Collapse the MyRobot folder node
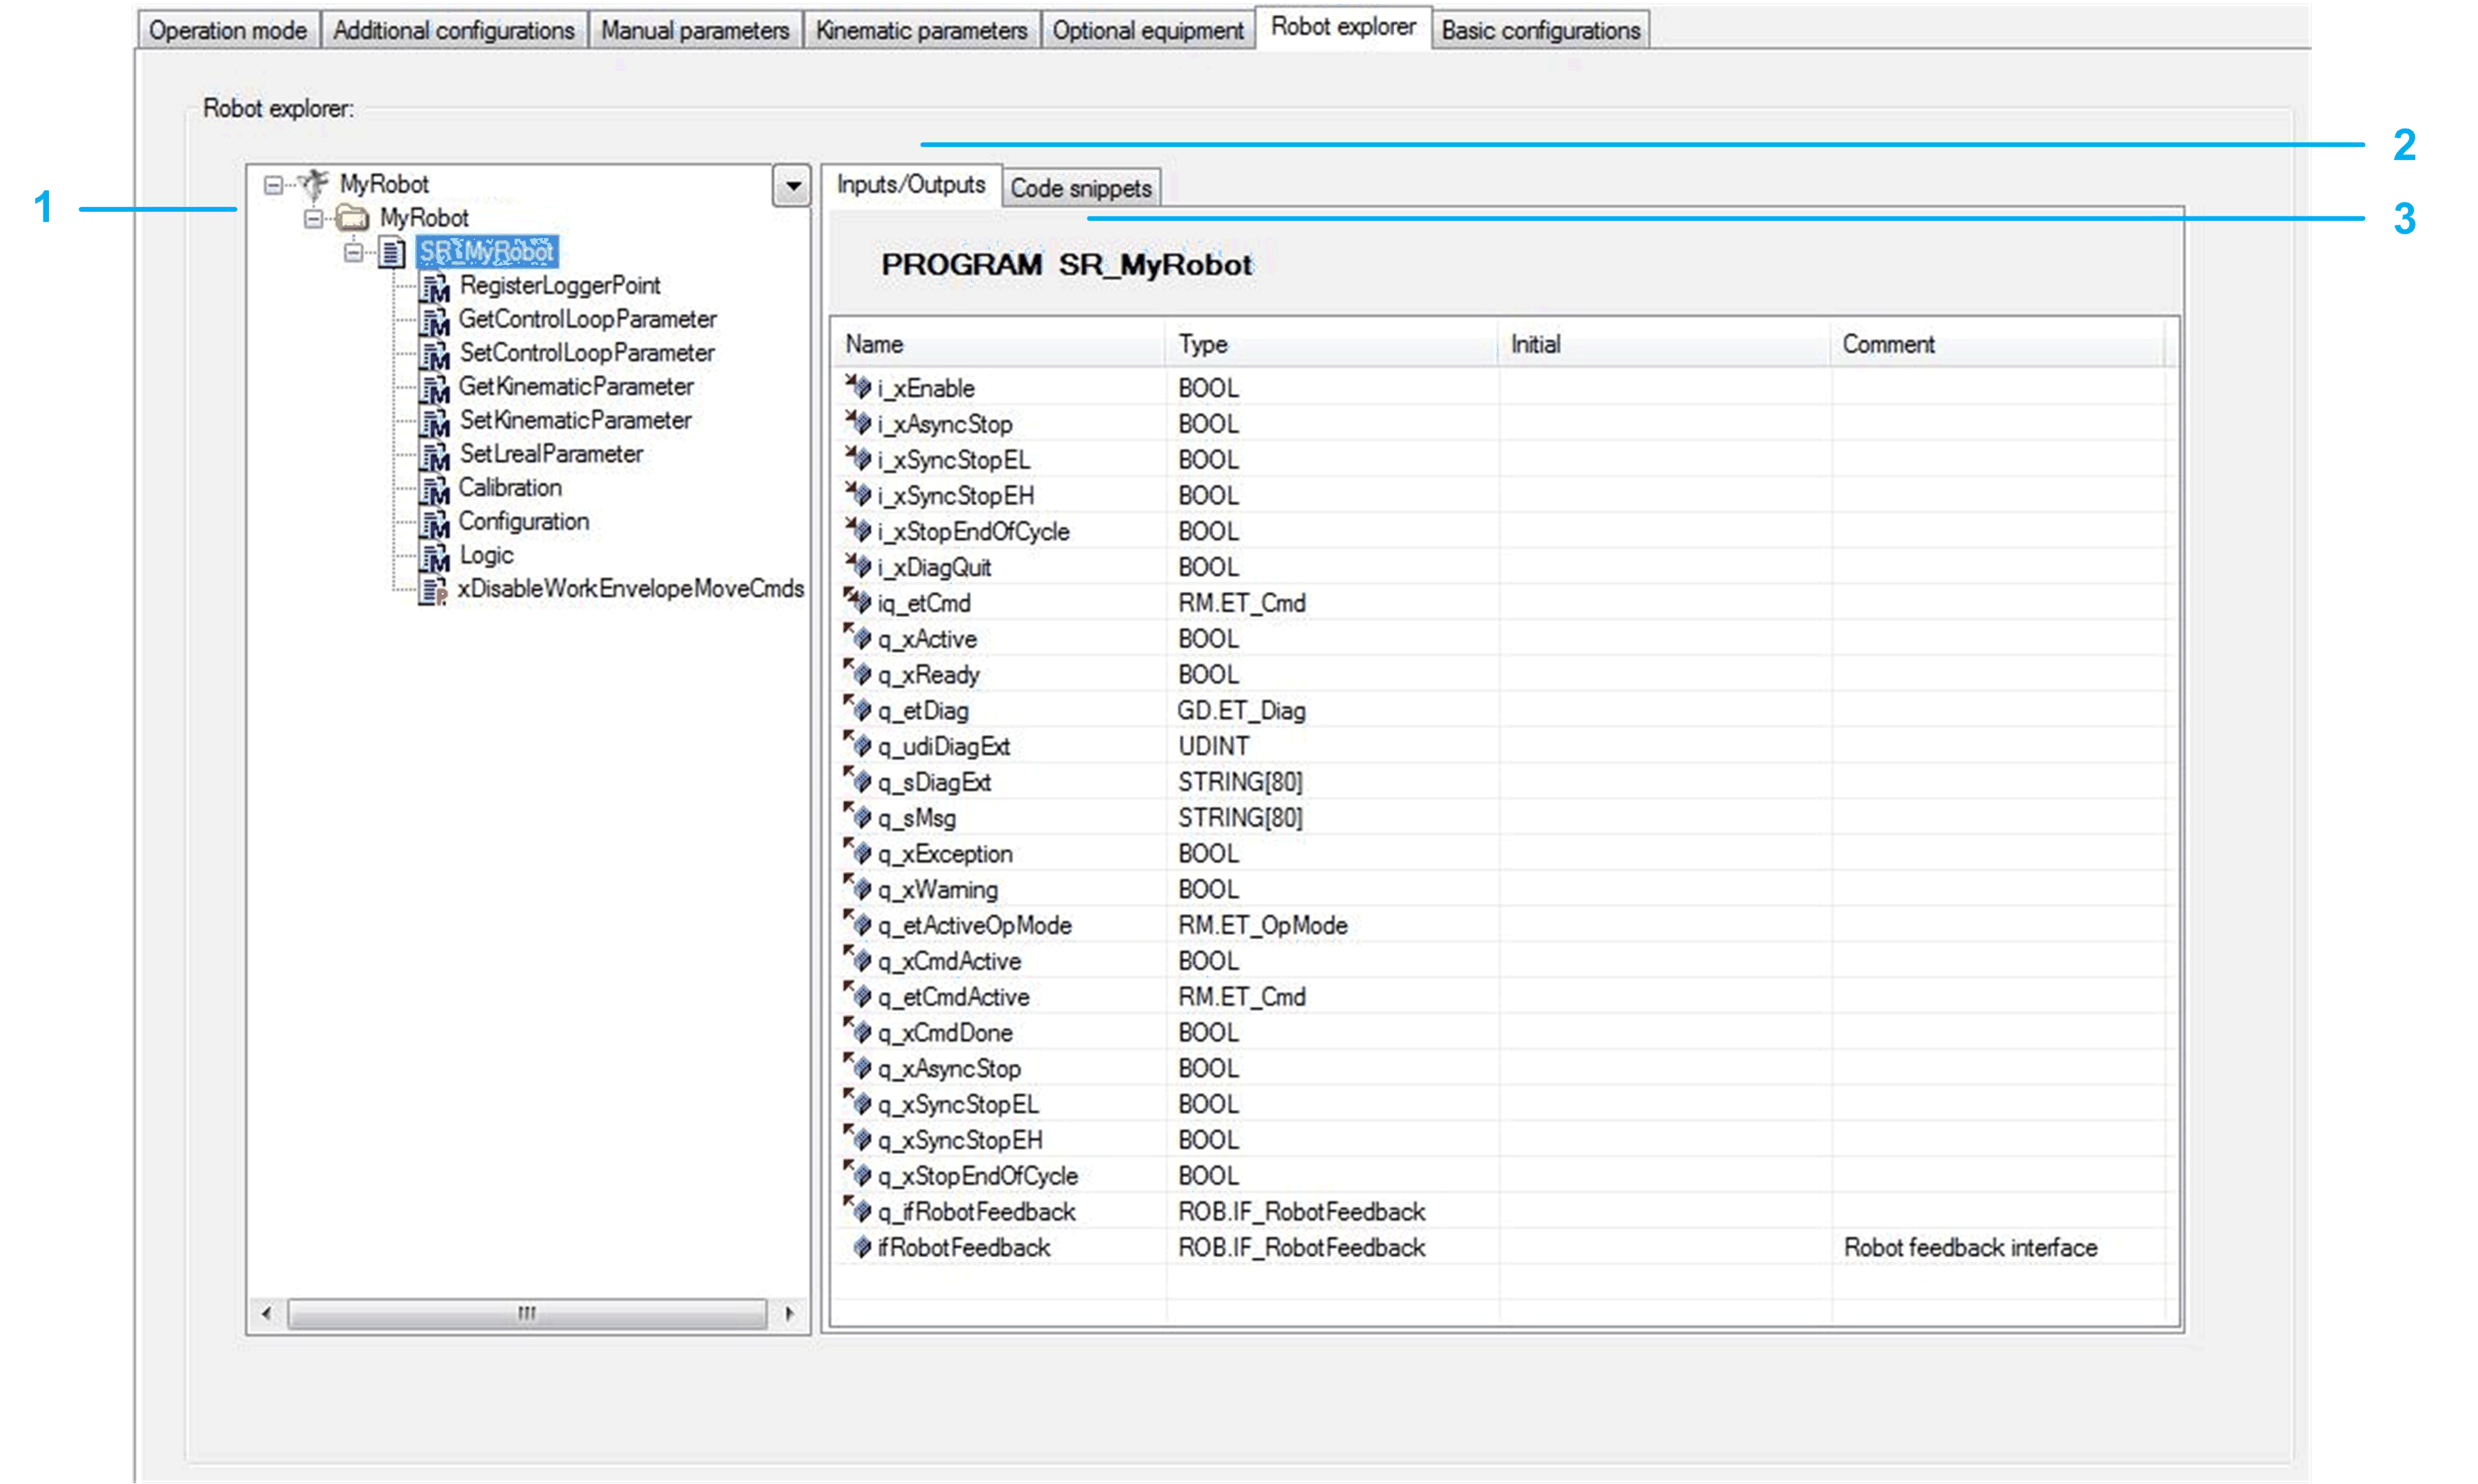 pyautogui.click(x=313, y=218)
